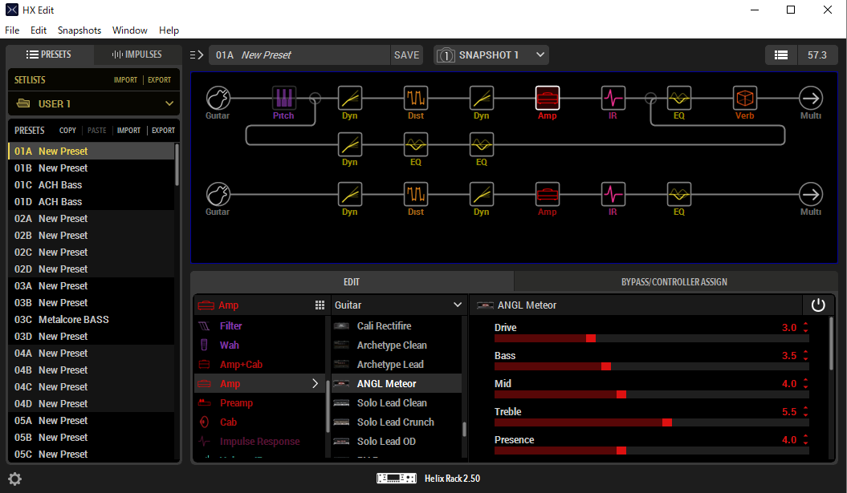Click IMPORT in the Presets header
This screenshot has height=493, width=847.
[x=128, y=131]
